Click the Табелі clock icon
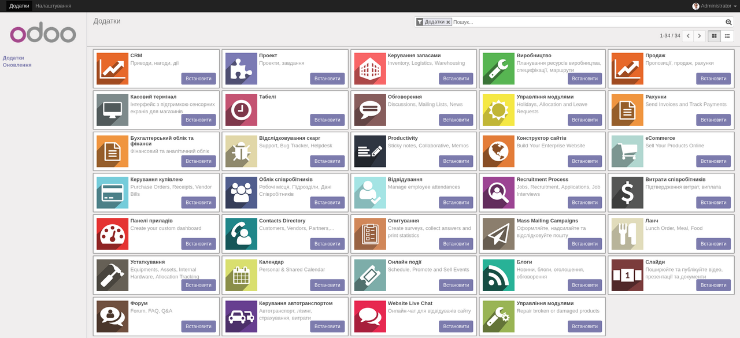This screenshot has width=740, height=338. pos(241,110)
